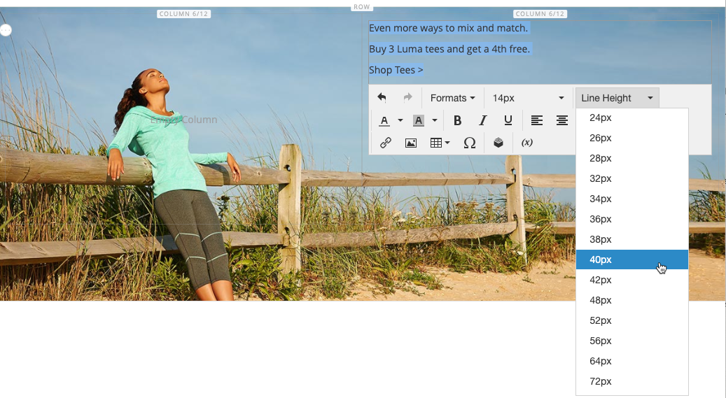Align text center
Image resolution: width=726 pixels, height=398 pixels.
point(562,120)
